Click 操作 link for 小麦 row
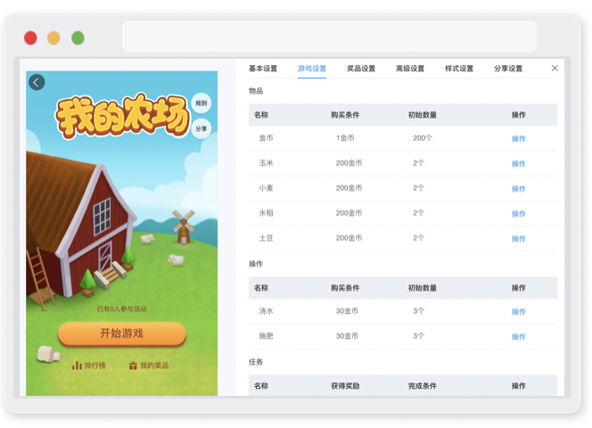Viewport: 592px width, 428px height. click(x=518, y=188)
